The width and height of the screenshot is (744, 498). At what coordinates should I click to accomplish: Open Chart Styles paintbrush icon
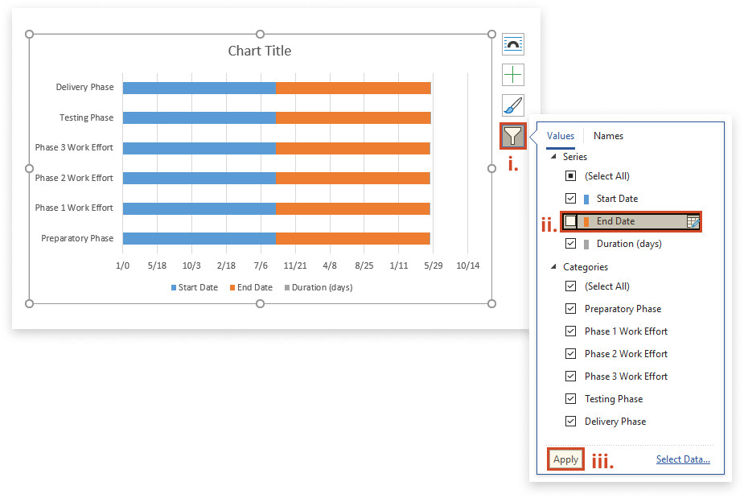point(512,105)
